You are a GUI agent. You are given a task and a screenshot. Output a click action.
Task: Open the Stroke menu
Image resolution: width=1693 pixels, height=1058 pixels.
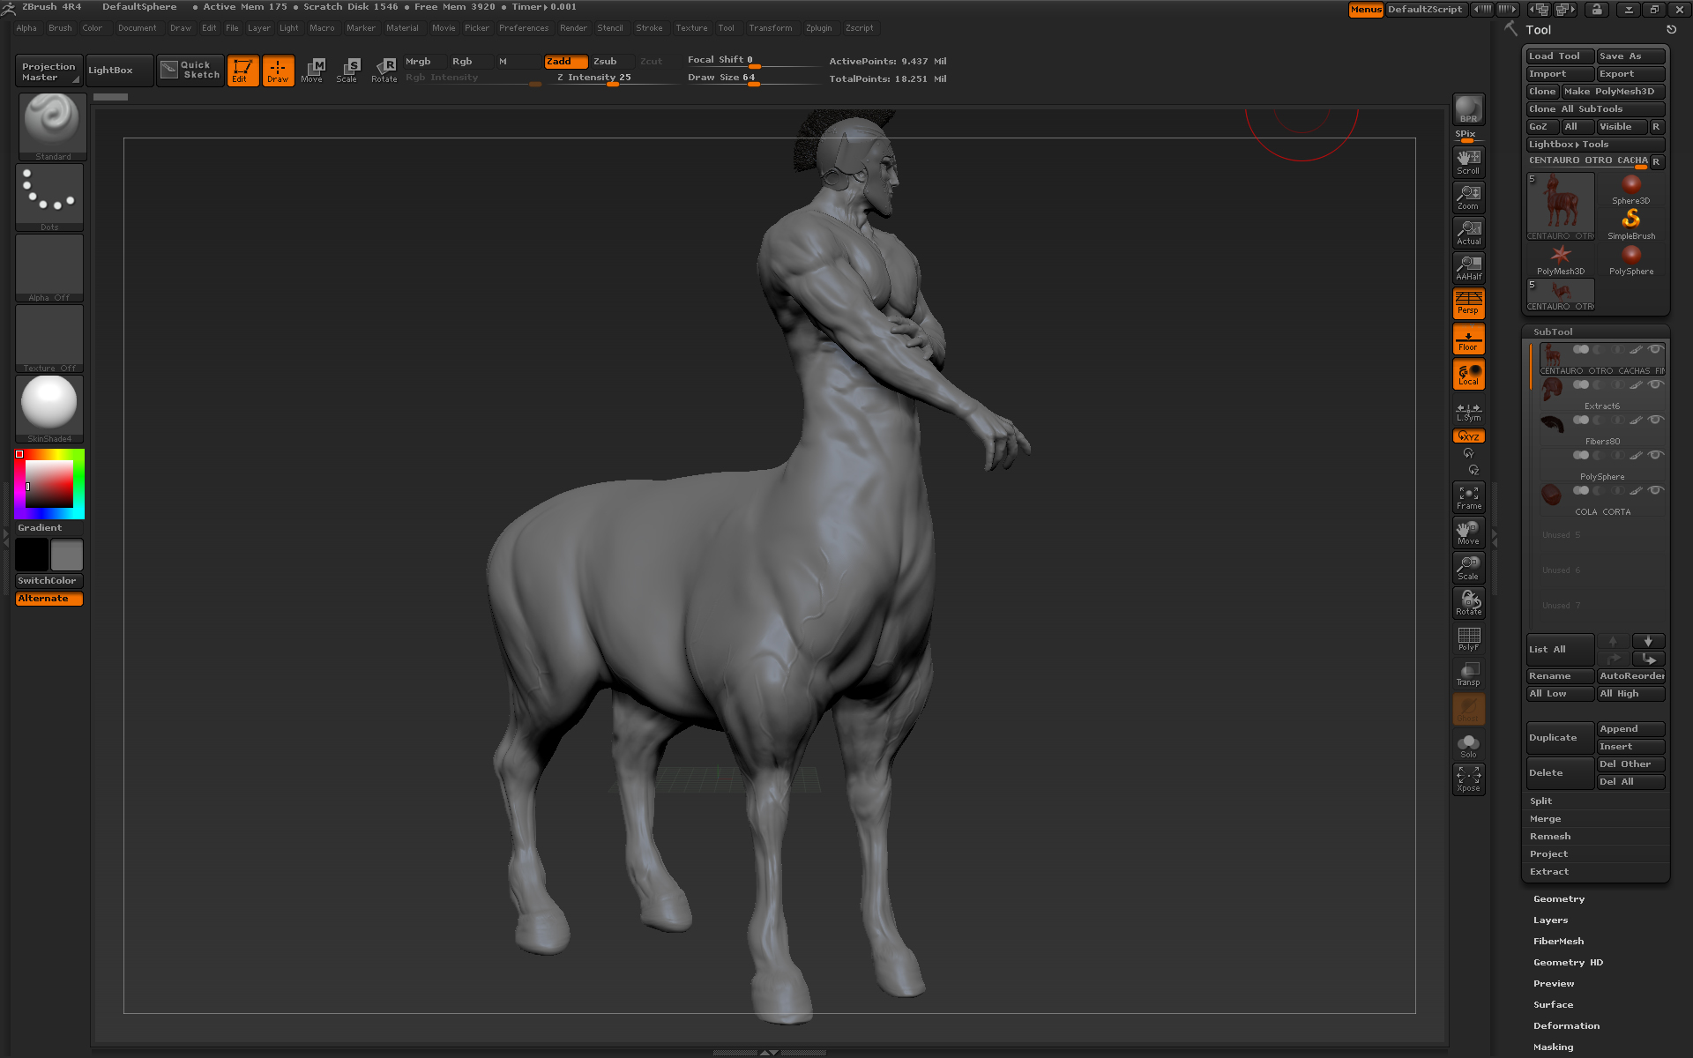pyautogui.click(x=649, y=28)
